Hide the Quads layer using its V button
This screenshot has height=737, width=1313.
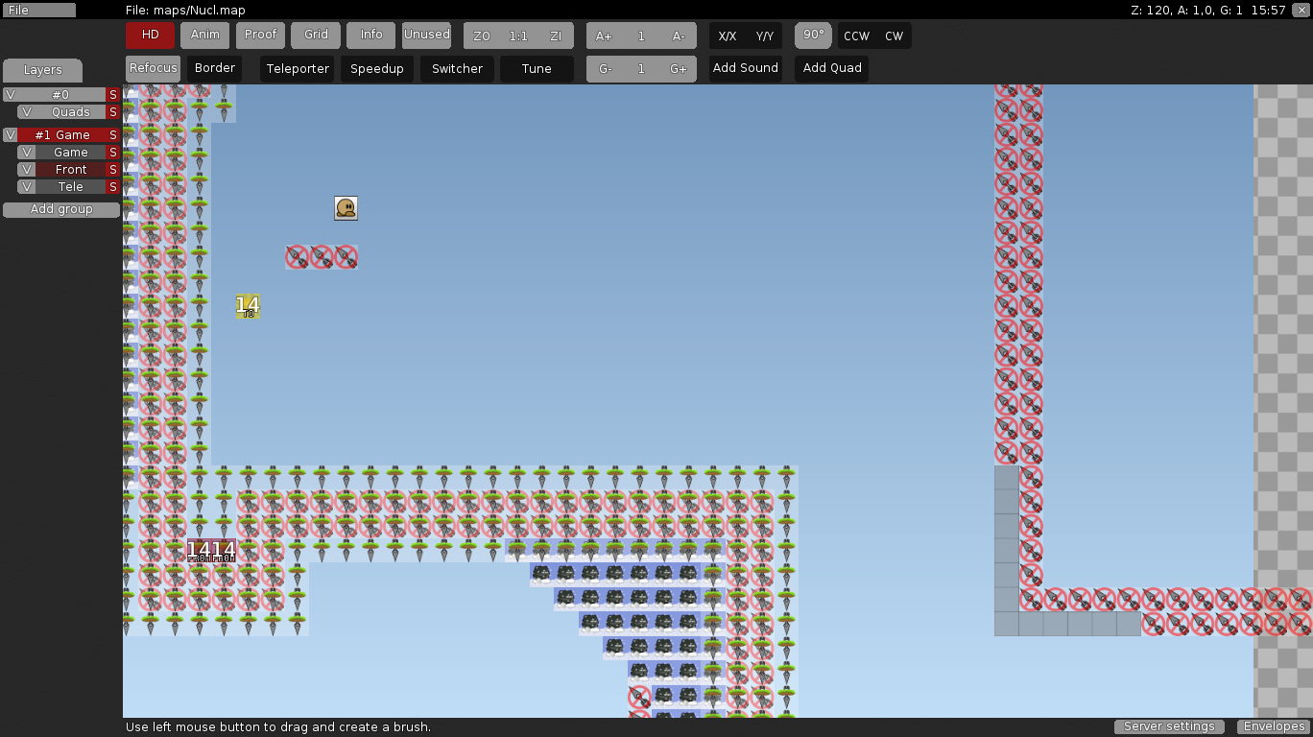tap(26, 112)
